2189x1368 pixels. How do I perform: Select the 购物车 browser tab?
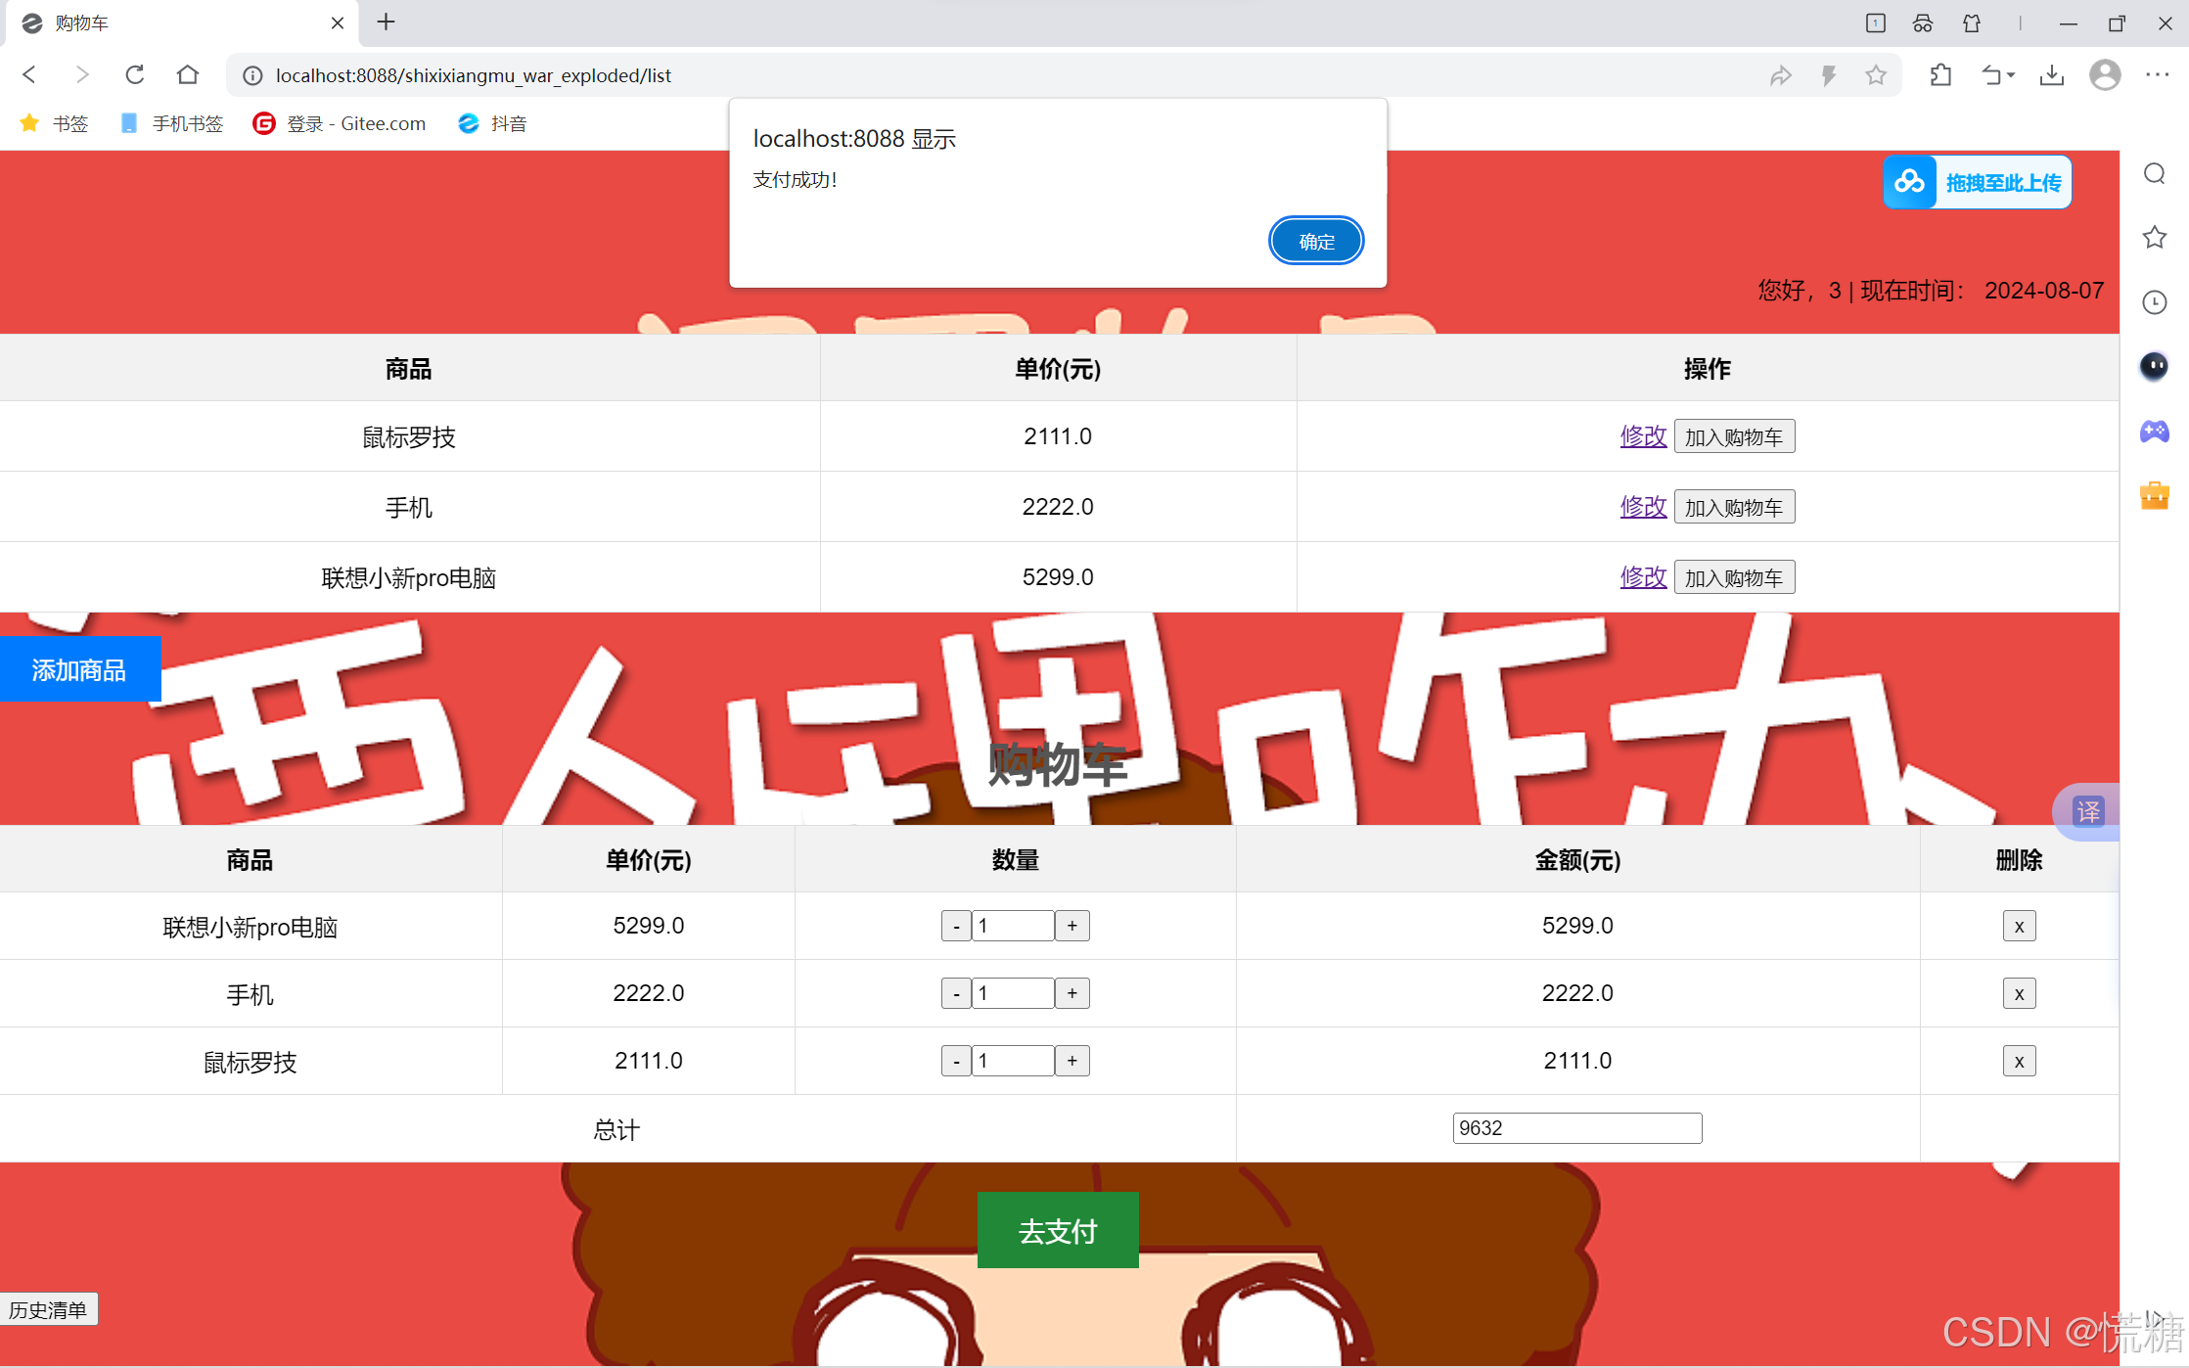(182, 23)
